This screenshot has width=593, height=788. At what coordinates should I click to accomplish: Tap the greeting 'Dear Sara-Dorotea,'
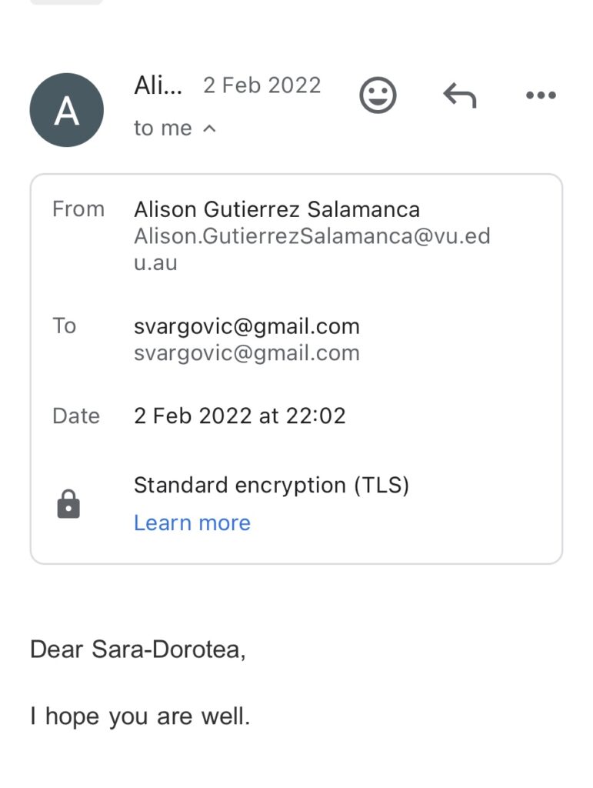coord(138,649)
